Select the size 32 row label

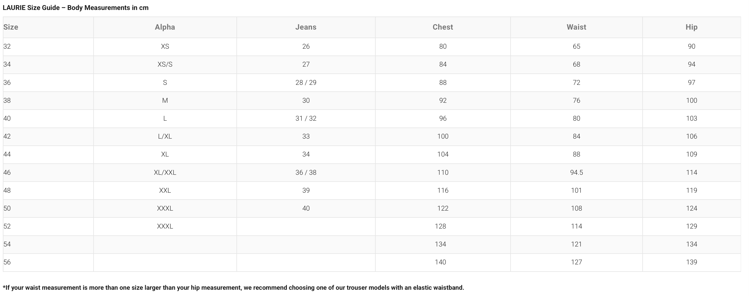[7, 46]
